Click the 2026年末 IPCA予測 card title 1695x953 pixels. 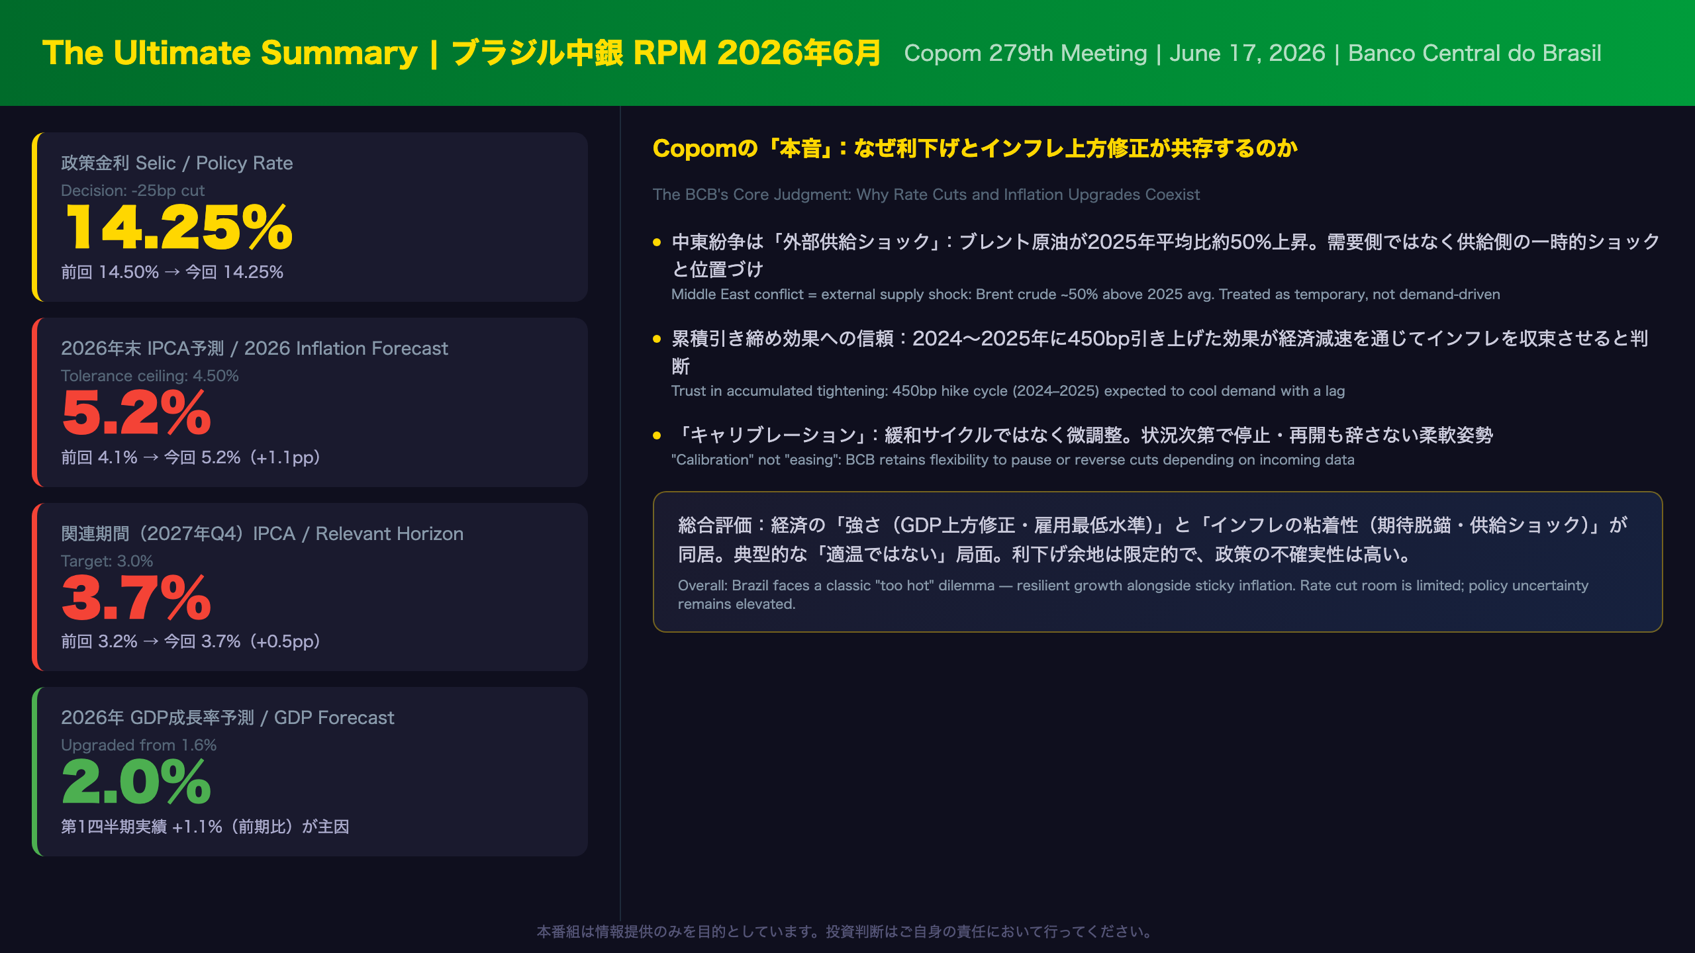(254, 348)
